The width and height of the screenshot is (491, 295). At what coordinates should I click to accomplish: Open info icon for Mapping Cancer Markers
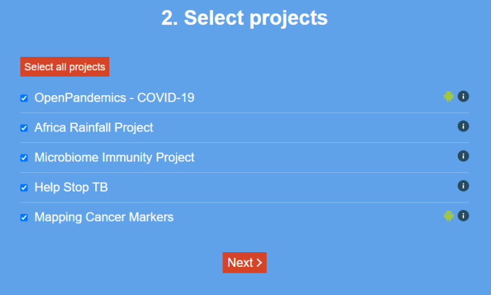(x=464, y=216)
